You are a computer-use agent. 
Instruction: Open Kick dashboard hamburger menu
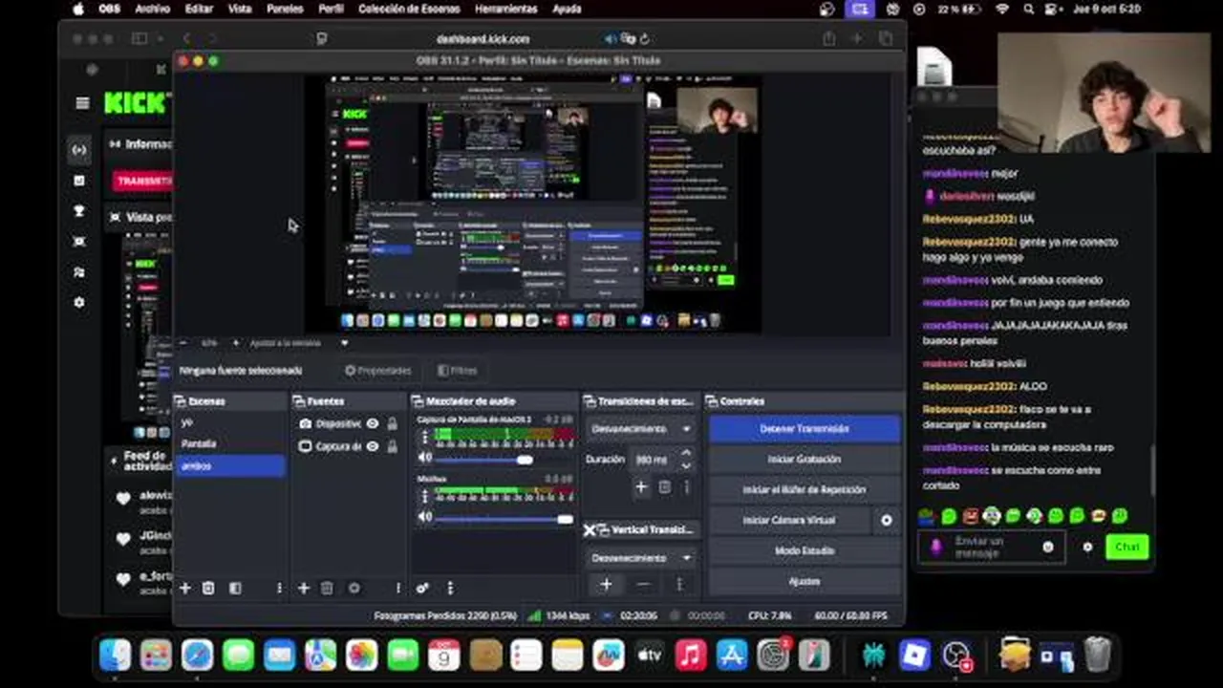tap(82, 103)
